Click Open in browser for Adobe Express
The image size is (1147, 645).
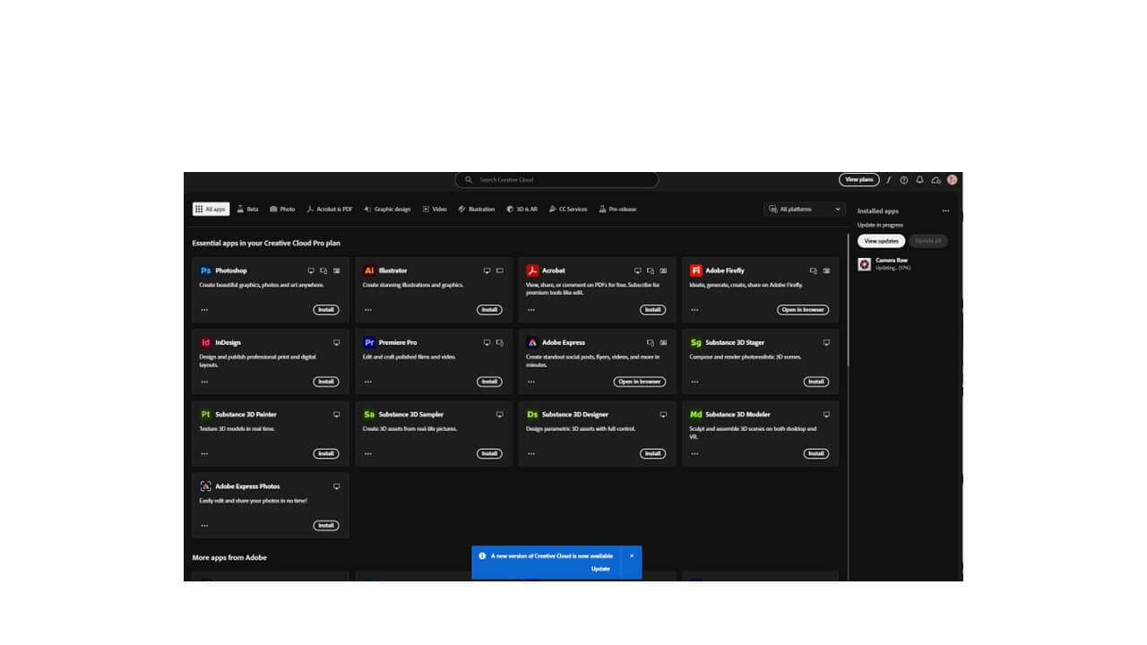pos(640,382)
